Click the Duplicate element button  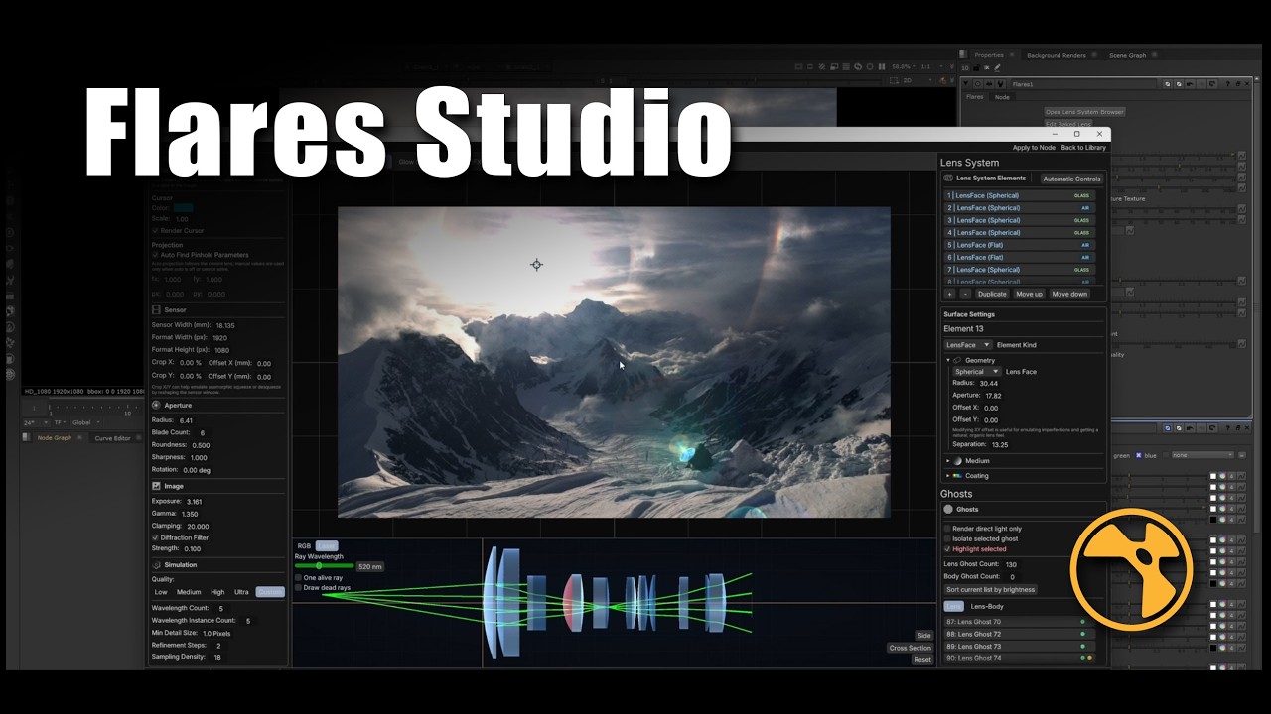(x=992, y=295)
